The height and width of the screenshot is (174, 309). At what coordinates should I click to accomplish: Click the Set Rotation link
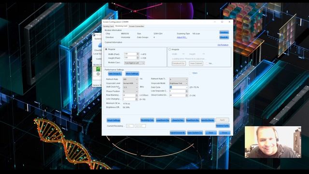(x=223, y=45)
